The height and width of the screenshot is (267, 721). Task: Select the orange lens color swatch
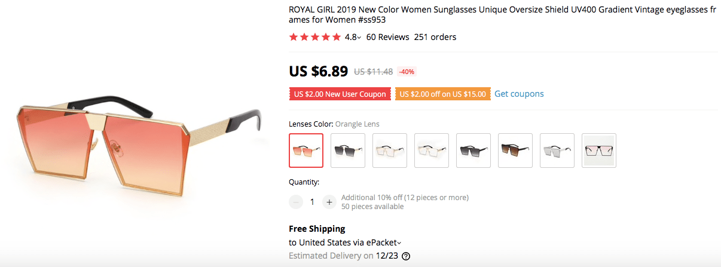click(x=306, y=151)
